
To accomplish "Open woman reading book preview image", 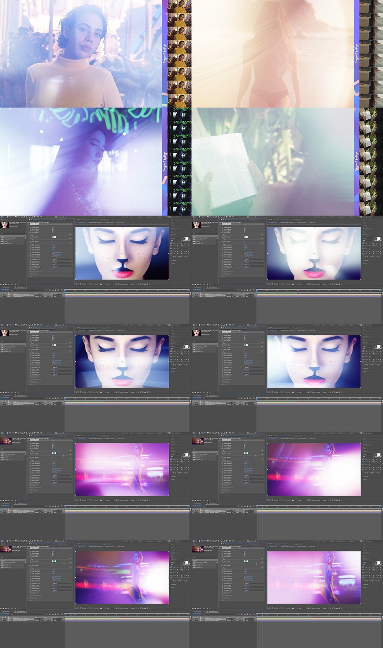I will pos(272,161).
